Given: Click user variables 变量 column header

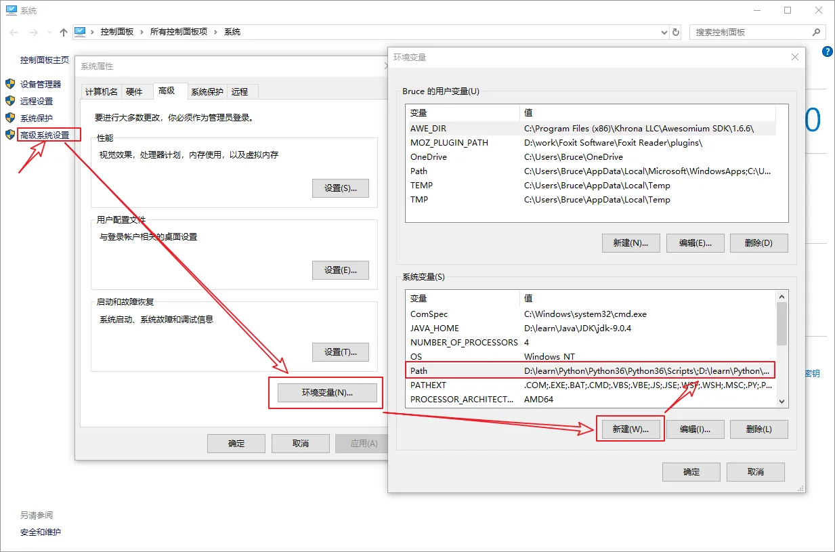Looking at the screenshot, I should click(463, 112).
